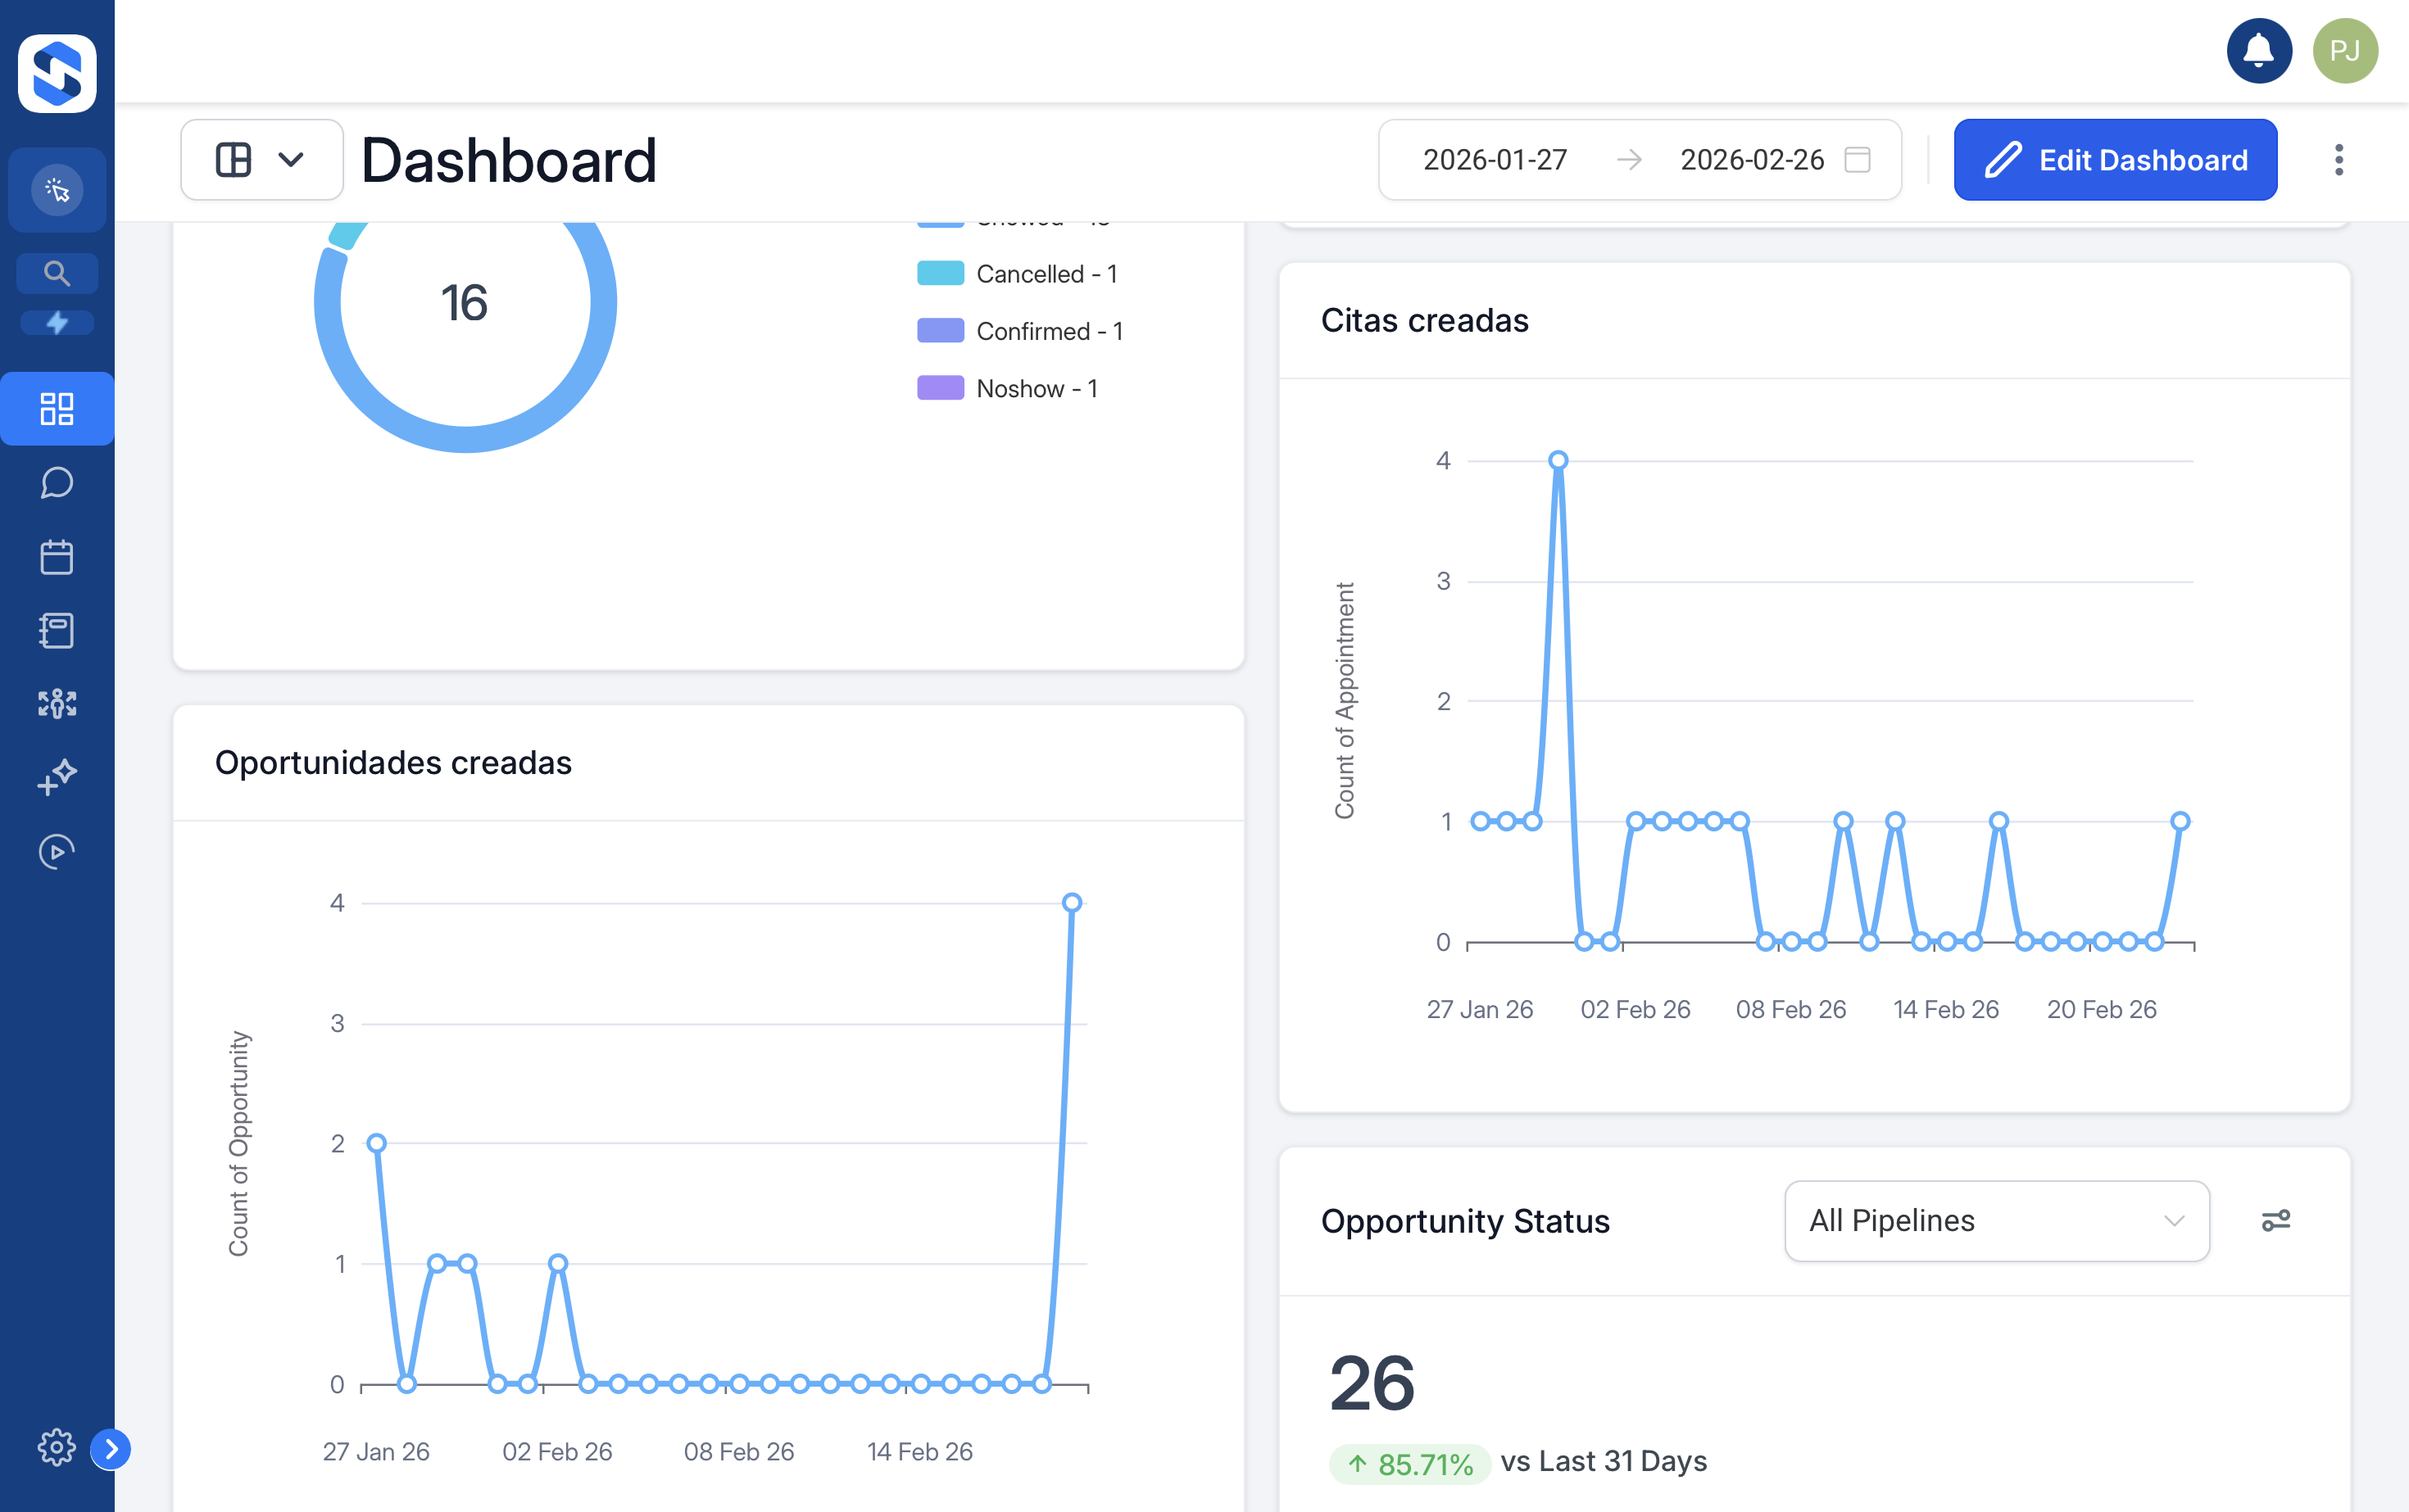
Task: Open the Media play icon in sidebar
Action: coord(57,851)
